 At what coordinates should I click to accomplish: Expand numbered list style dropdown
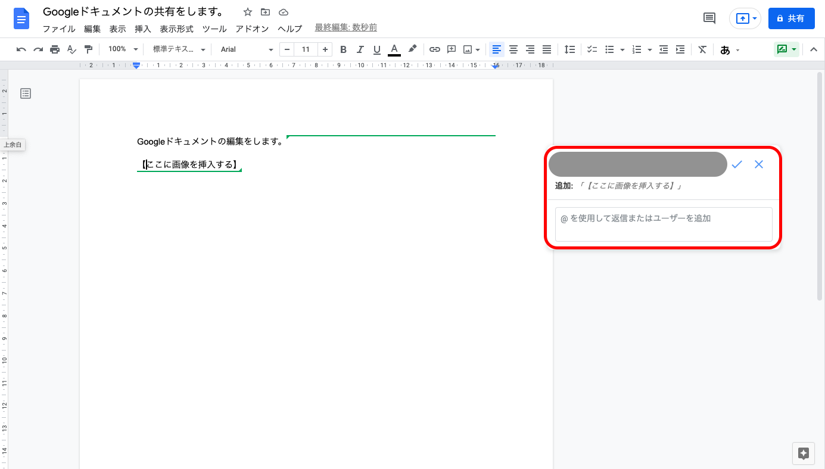click(x=649, y=49)
